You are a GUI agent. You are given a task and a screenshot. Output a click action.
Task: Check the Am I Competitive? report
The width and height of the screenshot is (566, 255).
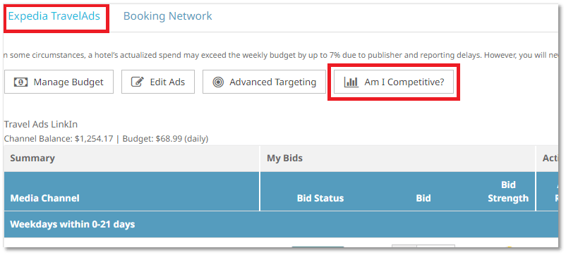coord(394,82)
